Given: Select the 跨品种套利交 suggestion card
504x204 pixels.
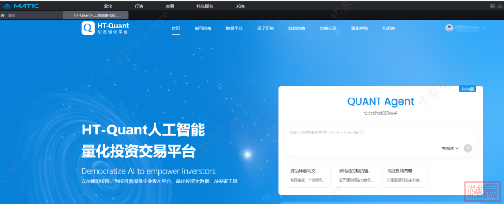Looking at the screenshot, I should click(x=308, y=175).
